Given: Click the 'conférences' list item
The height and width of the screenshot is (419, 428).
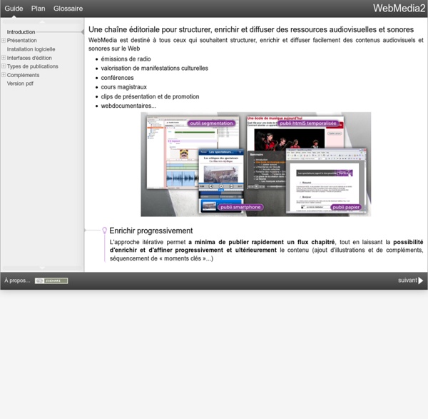Looking at the screenshot, I should (x=118, y=78).
